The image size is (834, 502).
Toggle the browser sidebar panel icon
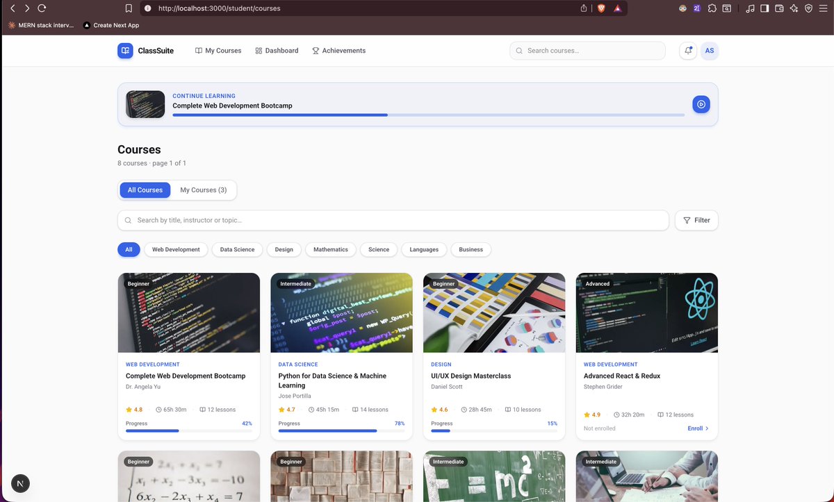[x=764, y=8]
